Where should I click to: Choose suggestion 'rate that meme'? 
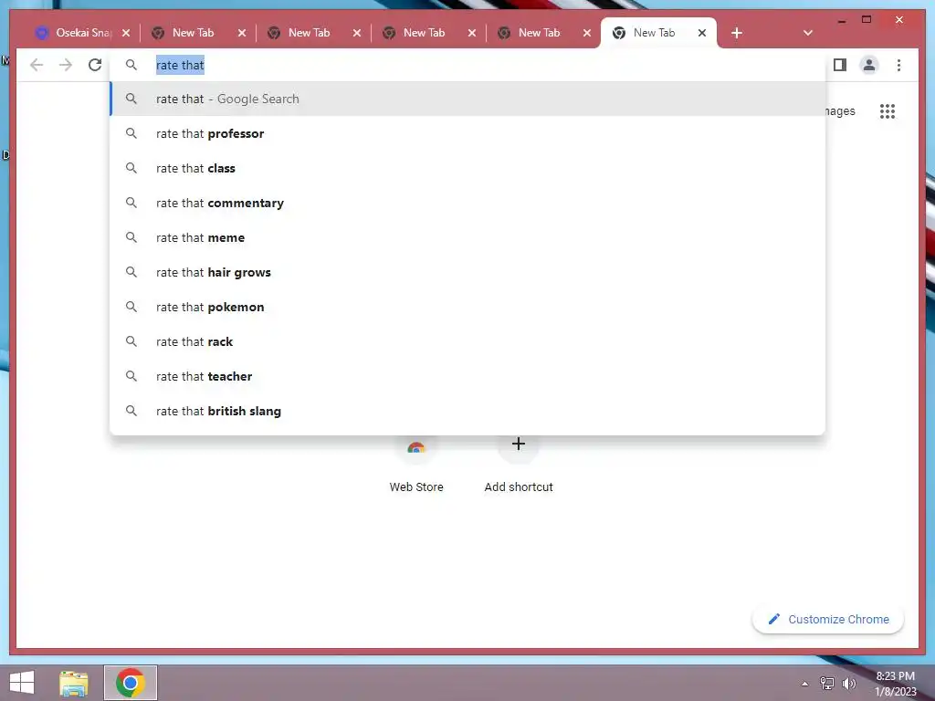click(x=467, y=237)
